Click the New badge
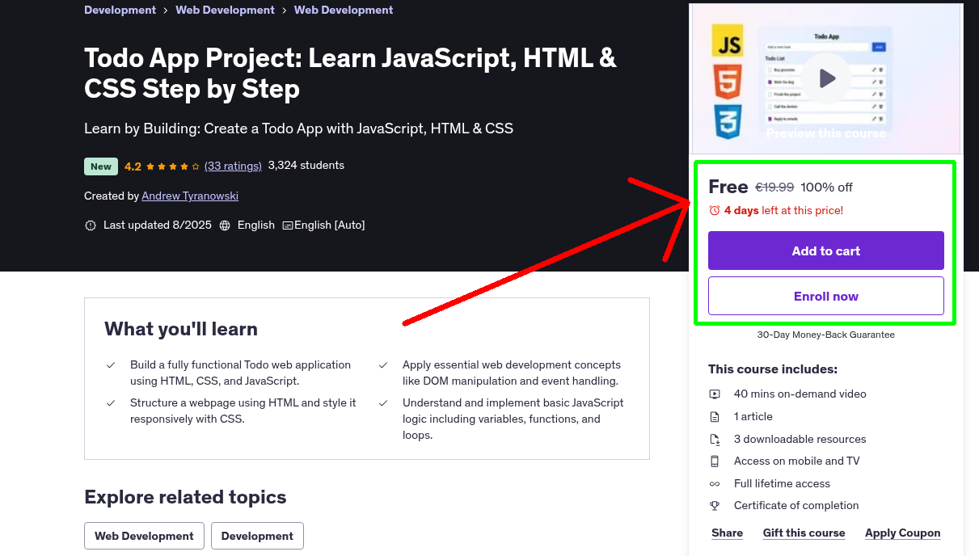The height and width of the screenshot is (556, 979). click(x=101, y=166)
